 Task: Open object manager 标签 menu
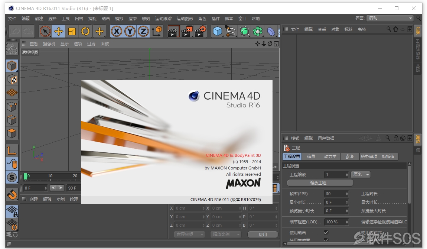click(x=349, y=29)
